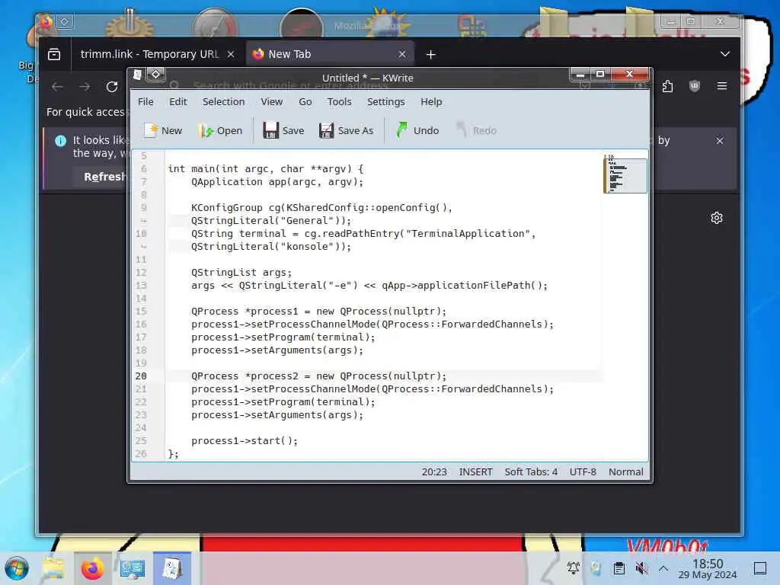
Task: Open the Settings menu in KWrite
Action: pyautogui.click(x=385, y=101)
